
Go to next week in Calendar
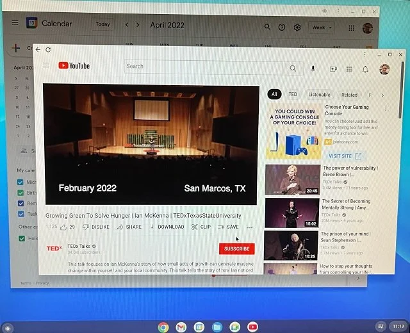[x=138, y=25]
